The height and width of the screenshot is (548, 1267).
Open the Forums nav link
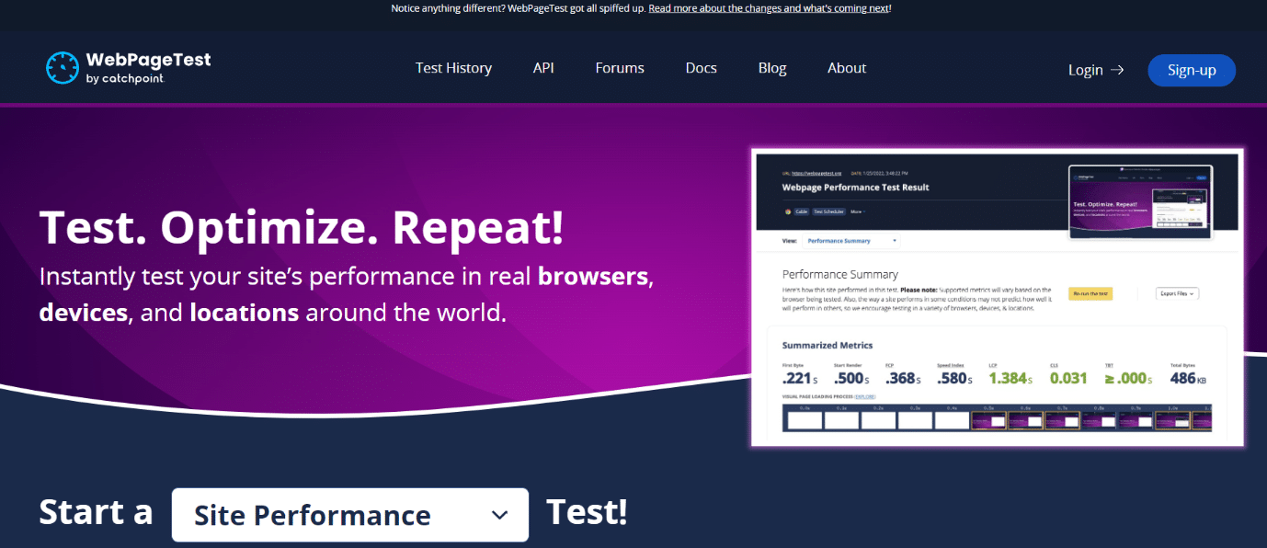620,68
